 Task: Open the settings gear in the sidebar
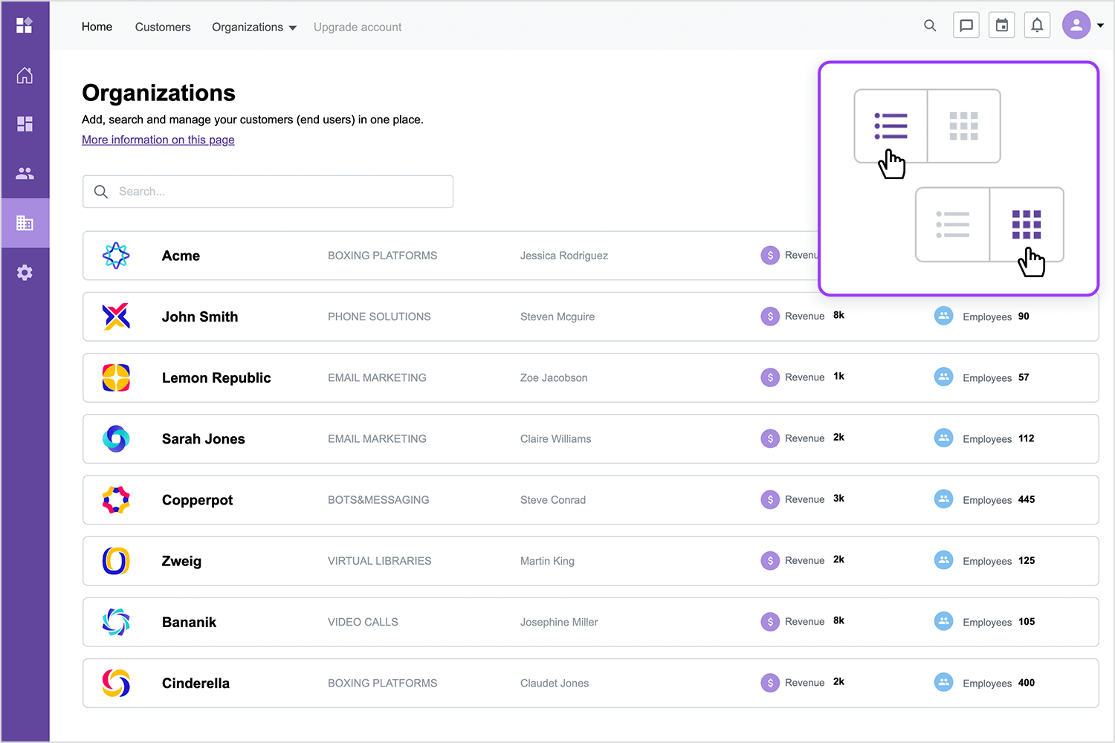point(25,273)
